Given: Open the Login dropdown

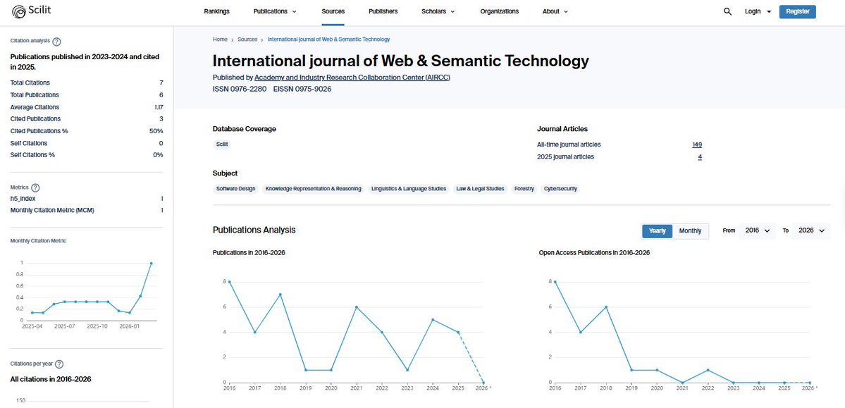Looking at the screenshot, I should (x=758, y=11).
